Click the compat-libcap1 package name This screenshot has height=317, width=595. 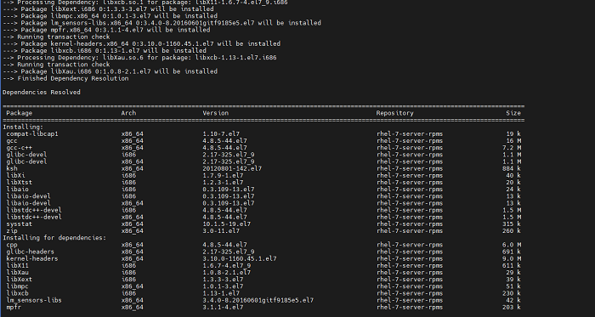tap(32, 133)
